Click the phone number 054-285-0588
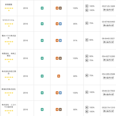116x116 pixels. pos(109,74)
